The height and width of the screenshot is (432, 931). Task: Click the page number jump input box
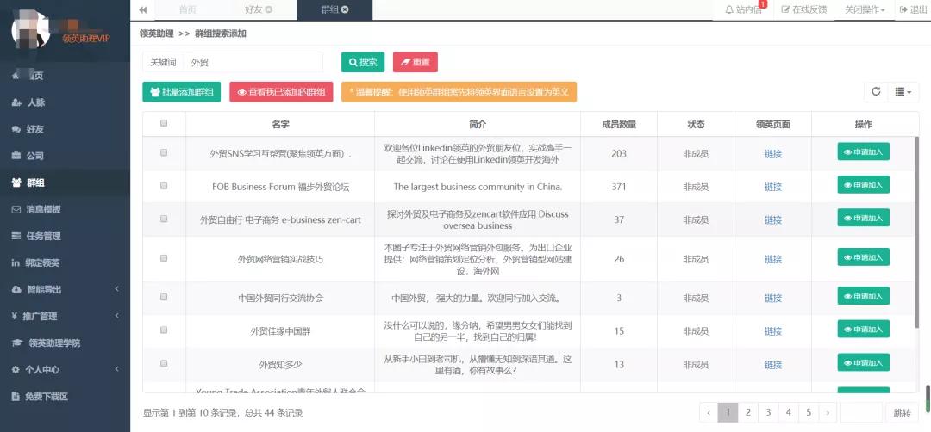(x=861, y=412)
